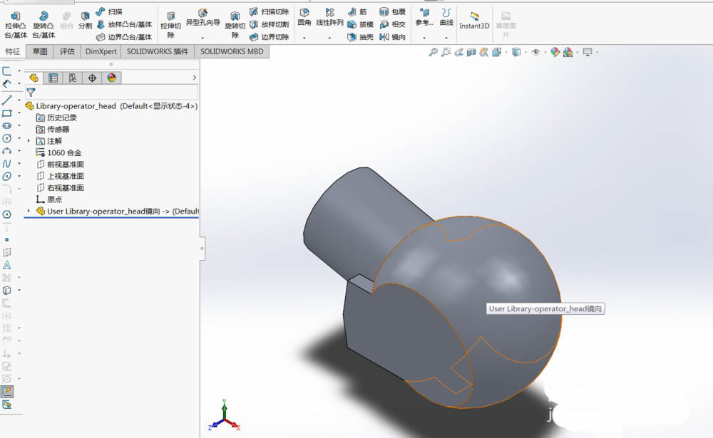Toggle hide/show items eye icon
713x438 pixels.
tap(536, 52)
